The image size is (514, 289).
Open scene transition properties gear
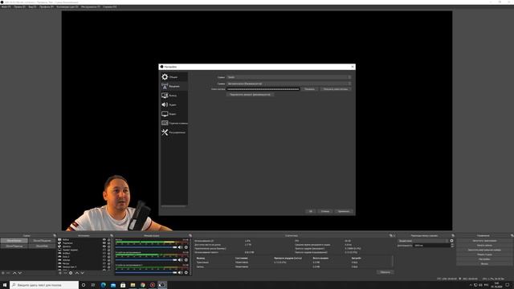[451, 241]
